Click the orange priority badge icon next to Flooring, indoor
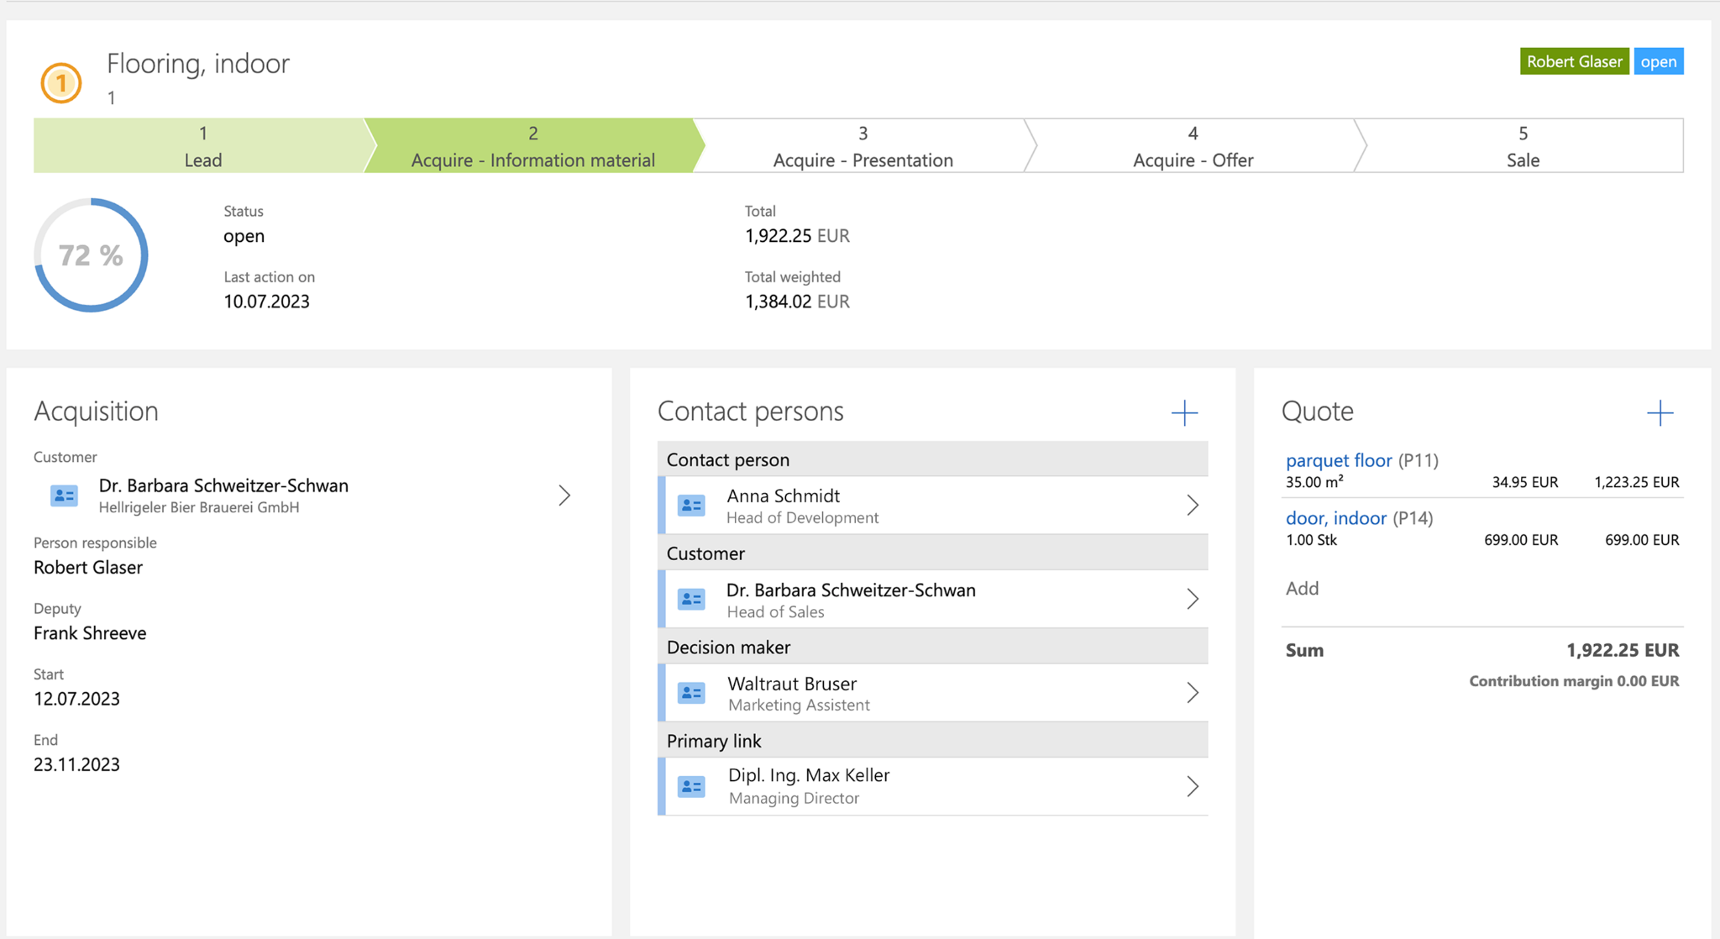The width and height of the screenshot is (1720, 939). 61,83
